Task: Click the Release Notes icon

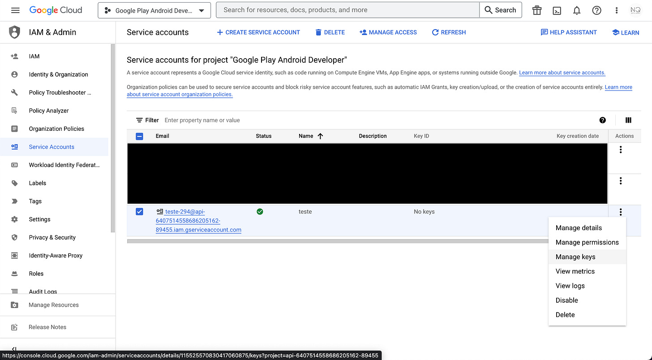Action: click(x=14, y=327)
